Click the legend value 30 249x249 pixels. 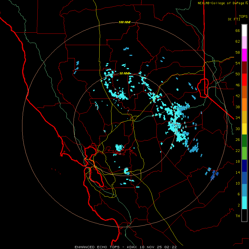pos(238,129)
